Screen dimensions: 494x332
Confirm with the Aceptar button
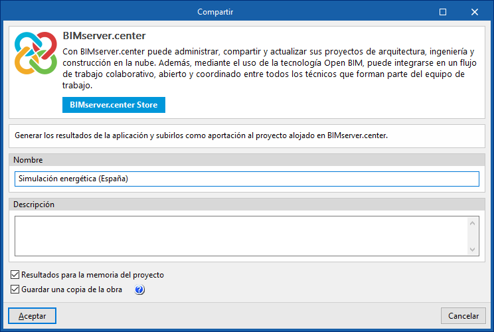click(32, 315)
